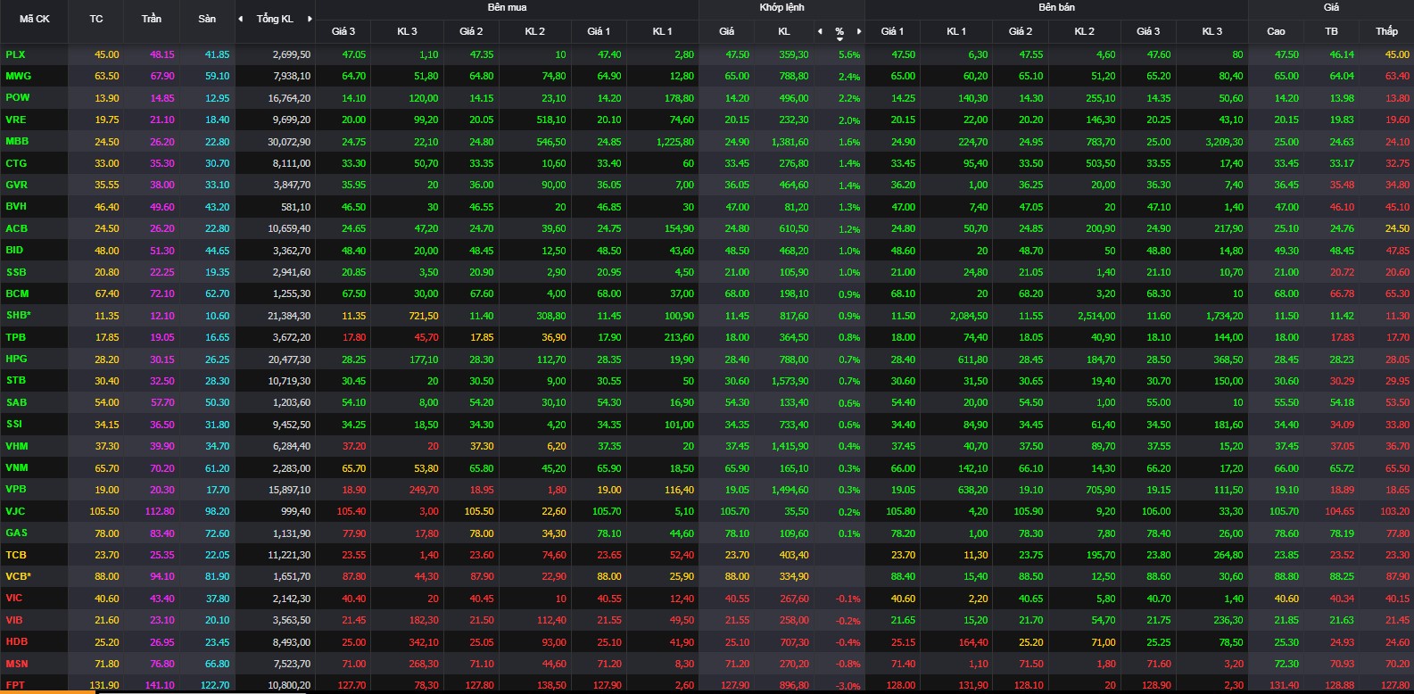Screen dimensions: 1414x694
Task: Click Giá 3 header under Bên mua
Action: tap(343, 31)
